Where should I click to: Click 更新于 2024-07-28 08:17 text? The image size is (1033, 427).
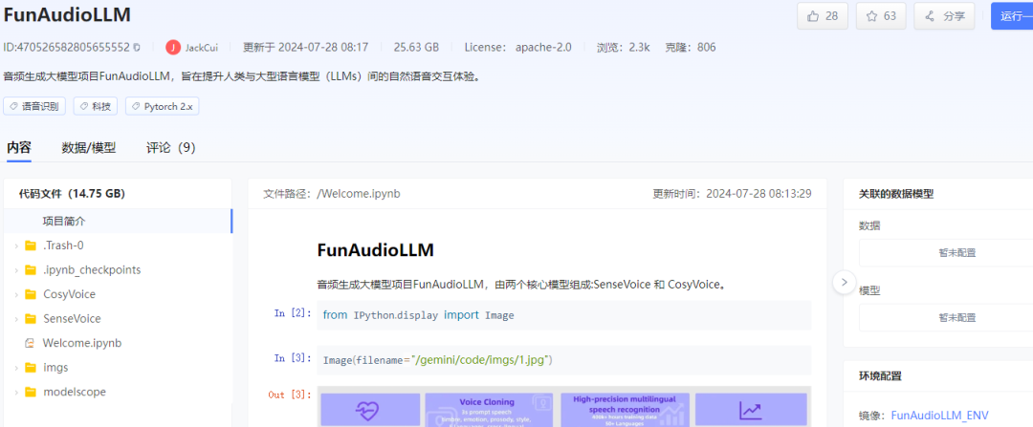click(x=306, y=48)
